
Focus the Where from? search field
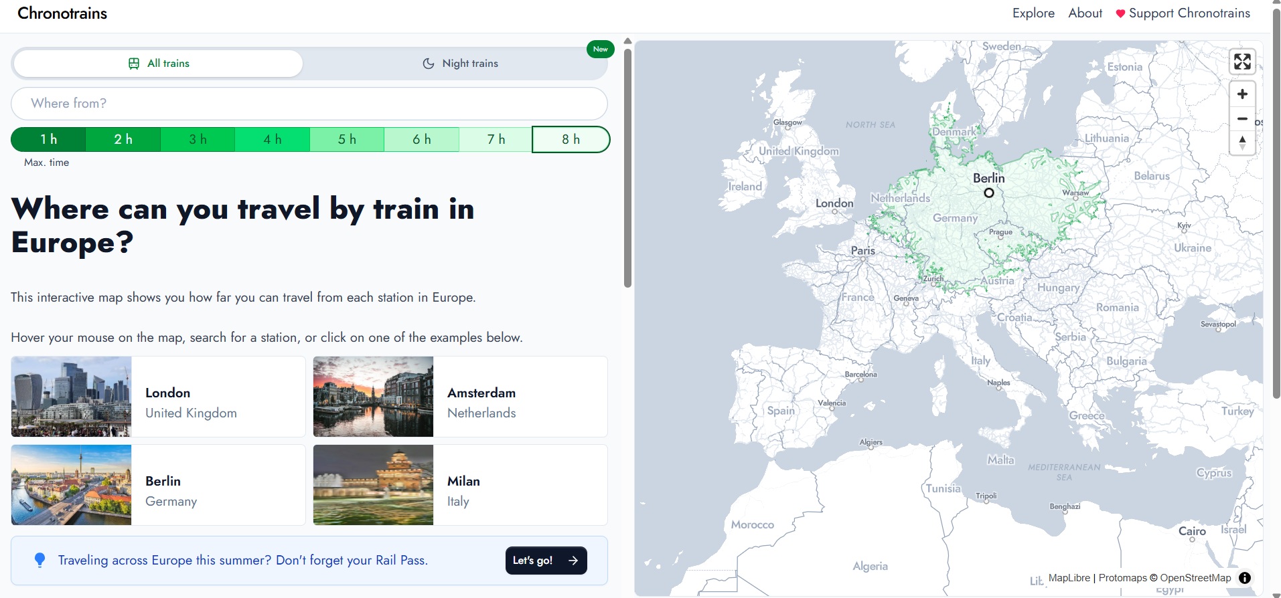click(309, 104)
